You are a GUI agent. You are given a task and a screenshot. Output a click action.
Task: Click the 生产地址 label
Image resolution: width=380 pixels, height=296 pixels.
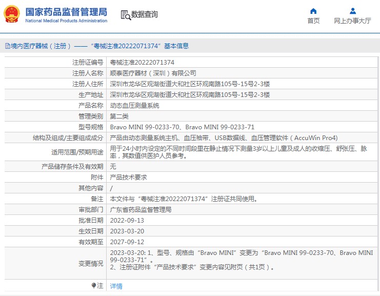point(91,95)
